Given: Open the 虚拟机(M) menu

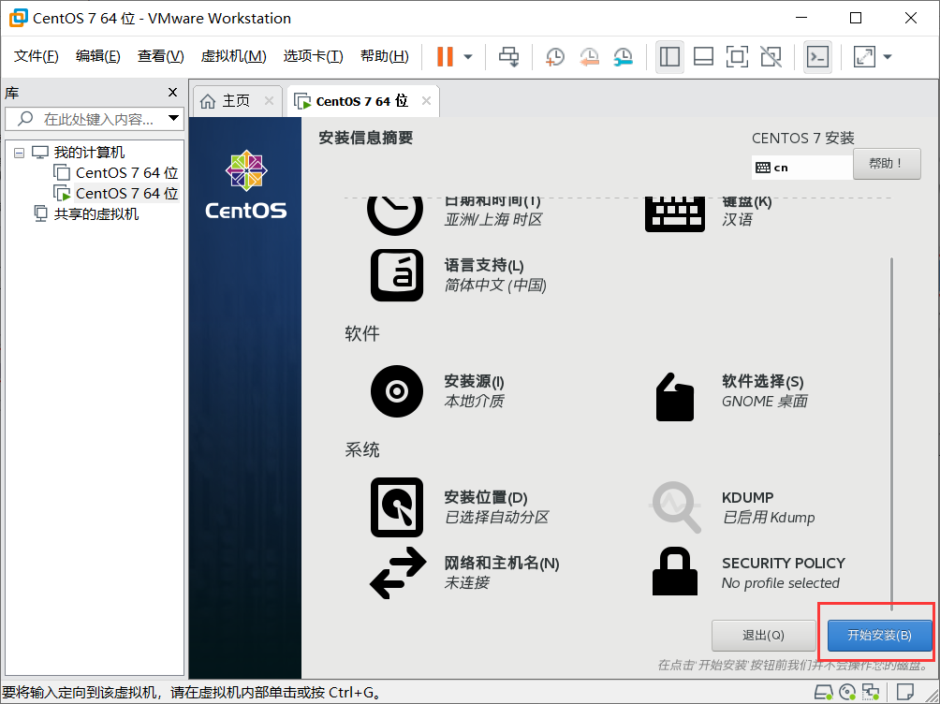Looking at the screenshot, I should (233, 56).
